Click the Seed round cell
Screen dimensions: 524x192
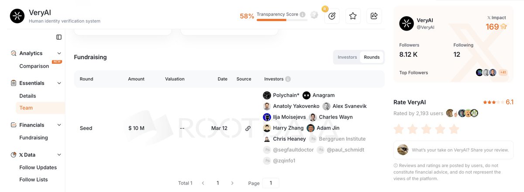pos(86,128)
